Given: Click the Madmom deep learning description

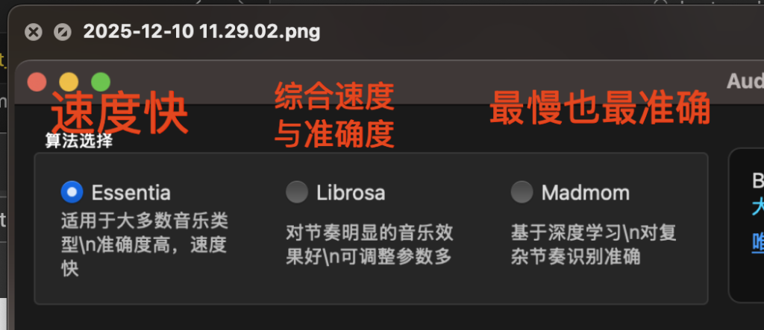Looking at the screenshot, I should pos(593,245).
